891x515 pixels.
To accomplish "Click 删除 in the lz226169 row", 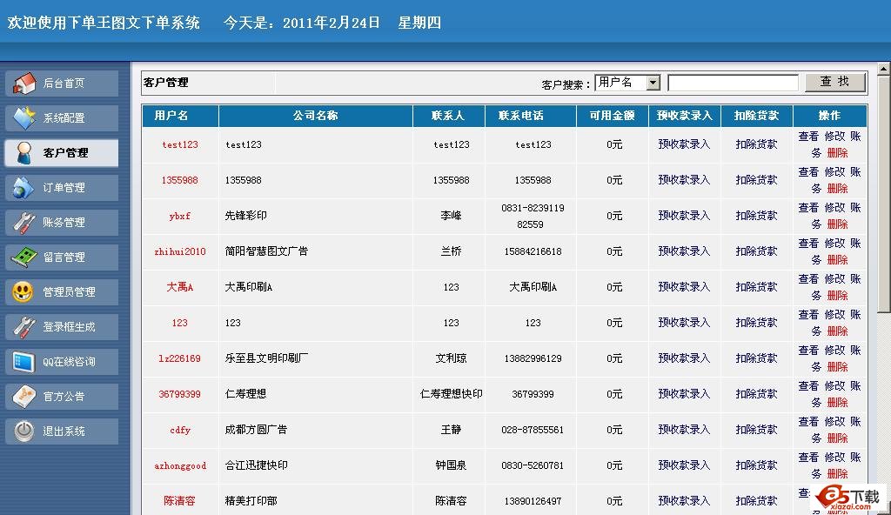I will point(838,366).
